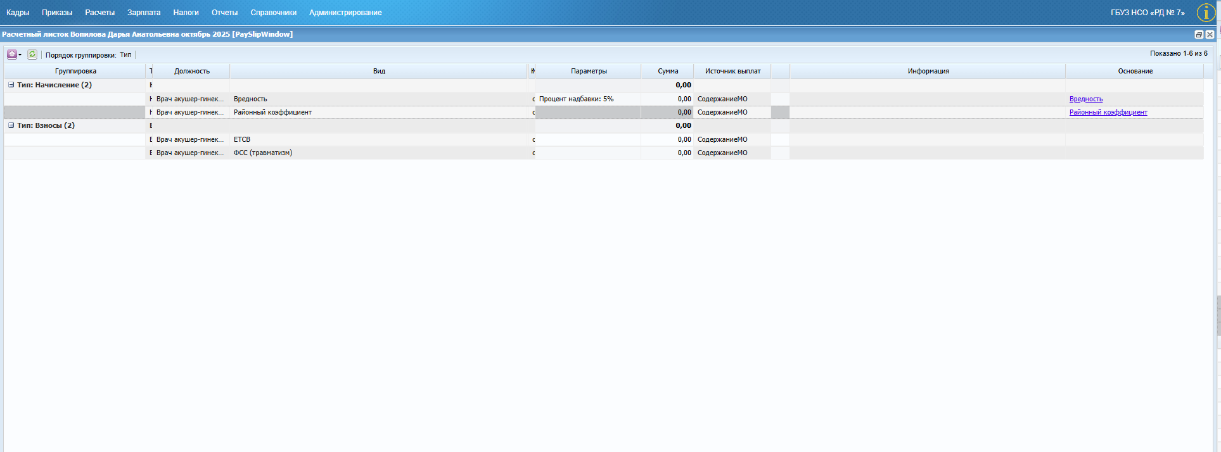Open the Приказы menu
This screenshot has width=1221, height=452.
(x=57, y=13)
